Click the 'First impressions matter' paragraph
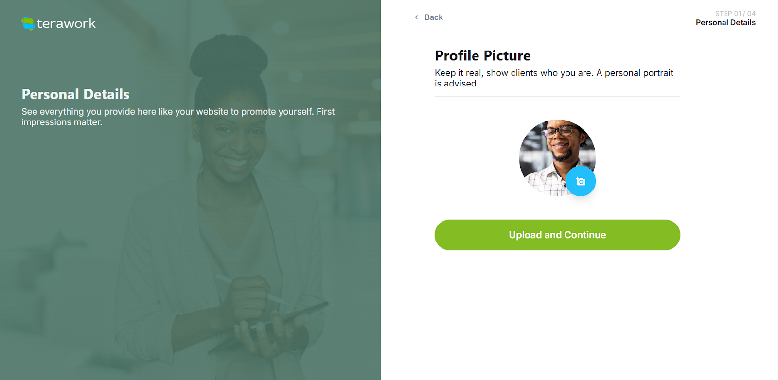 [x=178, y=117]
